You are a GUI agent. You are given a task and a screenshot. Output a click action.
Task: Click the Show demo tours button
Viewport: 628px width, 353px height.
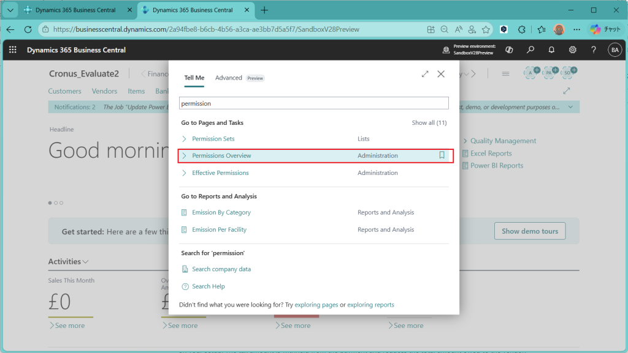pyautogui.click(x=529, y=231)
